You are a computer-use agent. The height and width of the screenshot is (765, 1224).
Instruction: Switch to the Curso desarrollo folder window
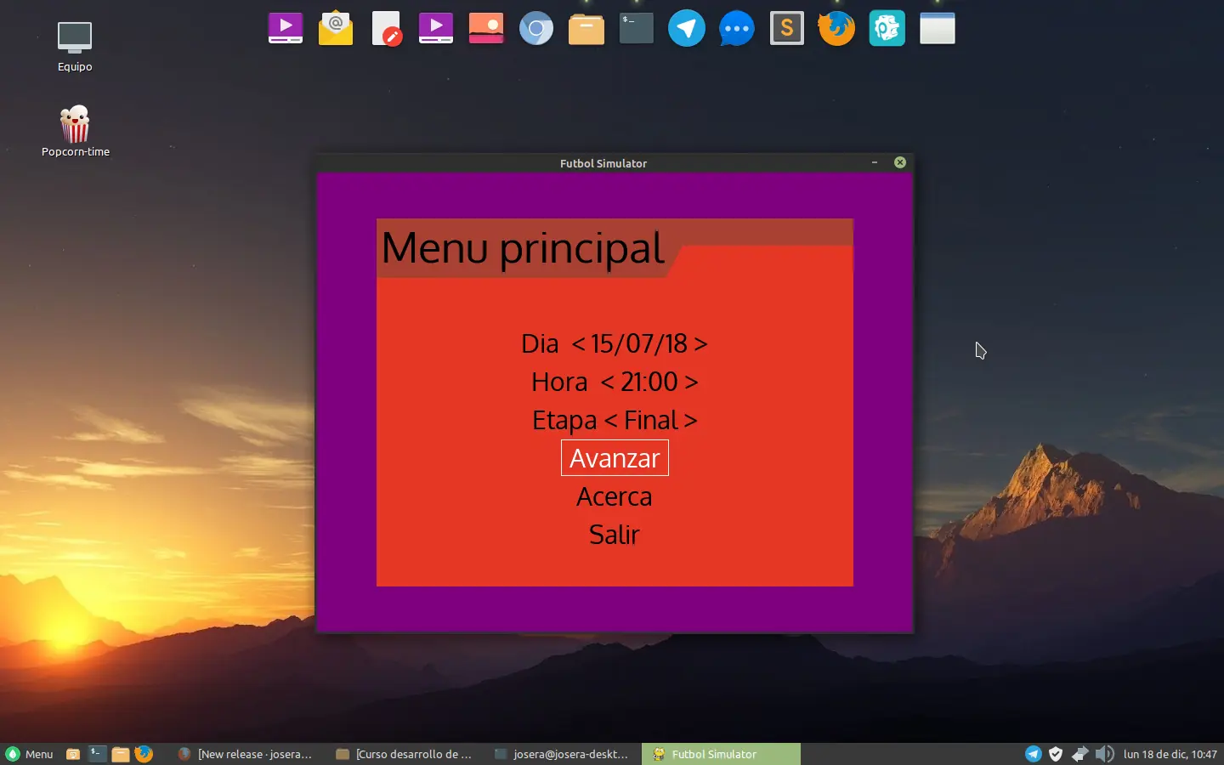point(405,754)
